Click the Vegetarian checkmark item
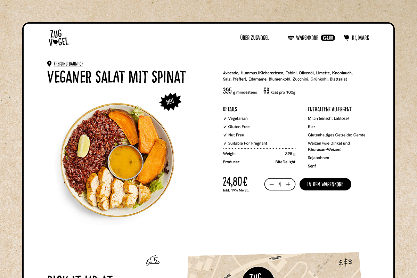The image size is (417, 278). (235, 118)
